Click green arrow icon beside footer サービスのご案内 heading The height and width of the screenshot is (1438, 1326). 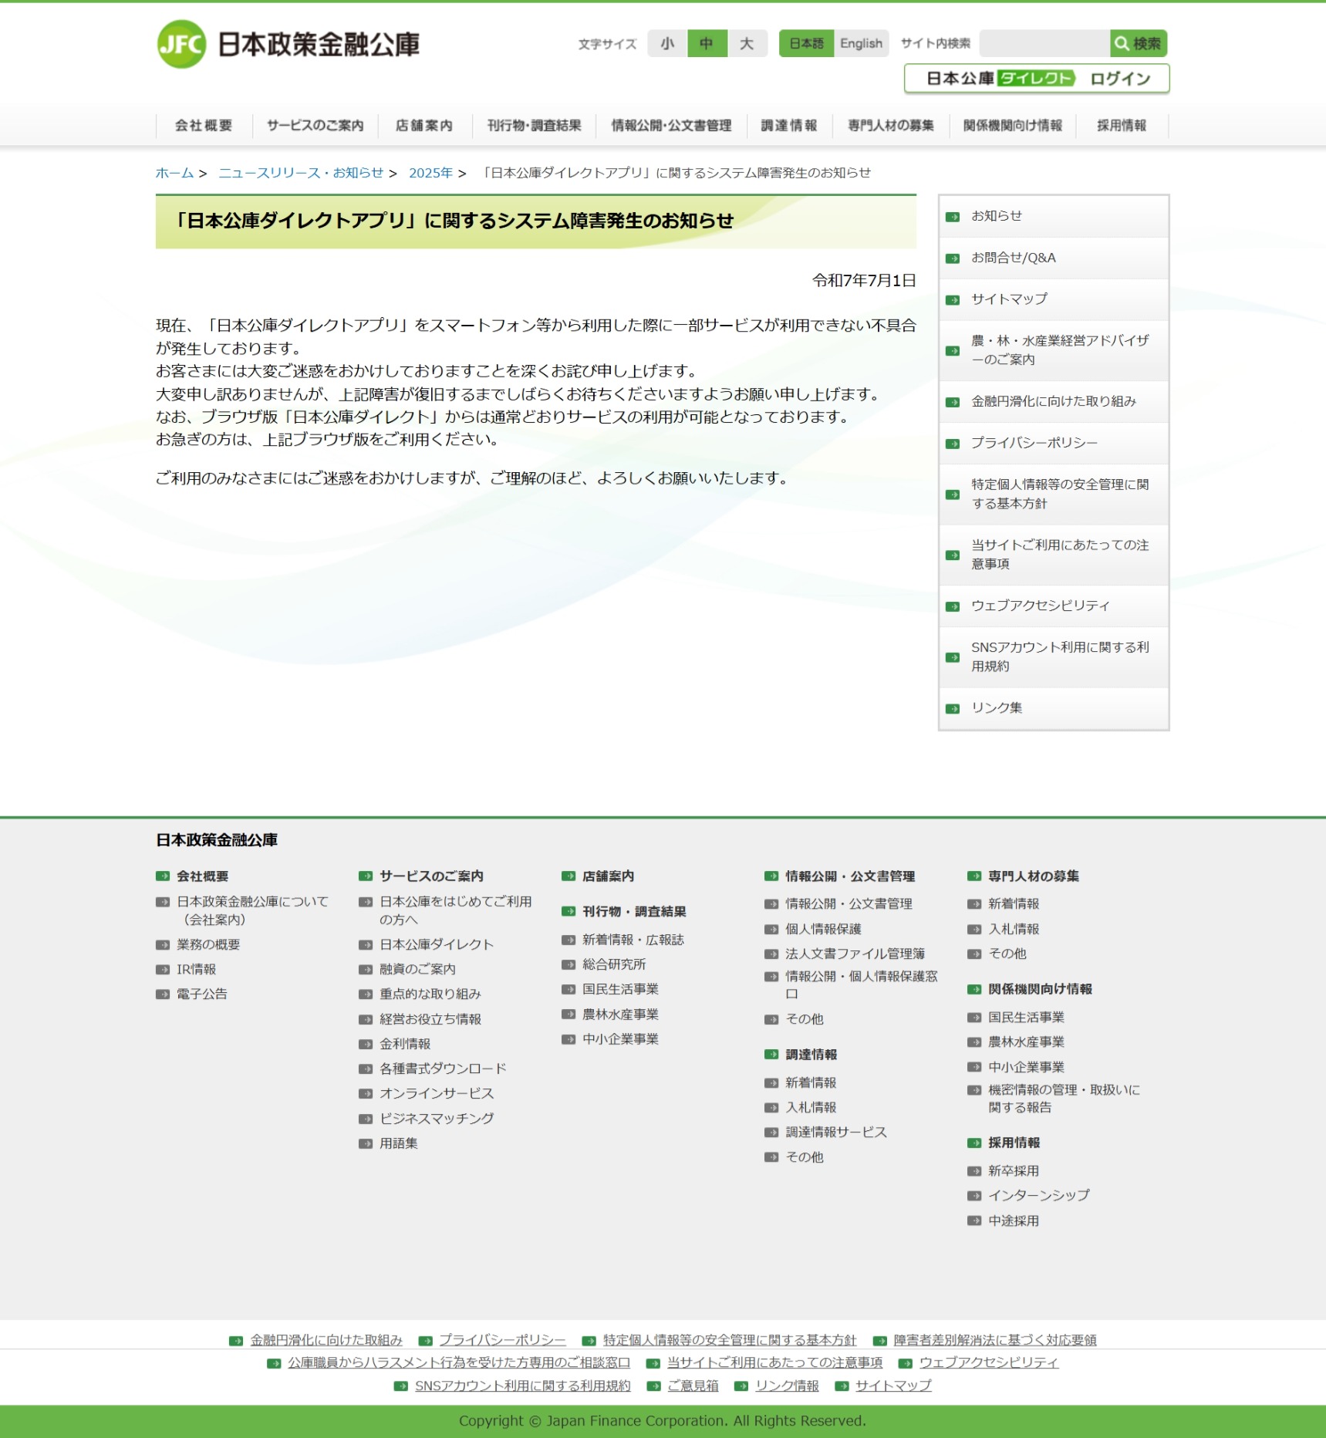[x=366, y=876]
